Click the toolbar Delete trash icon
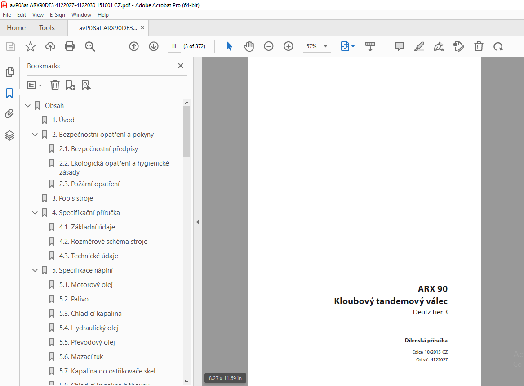The image size is (524, 386). tap(479, 46)
